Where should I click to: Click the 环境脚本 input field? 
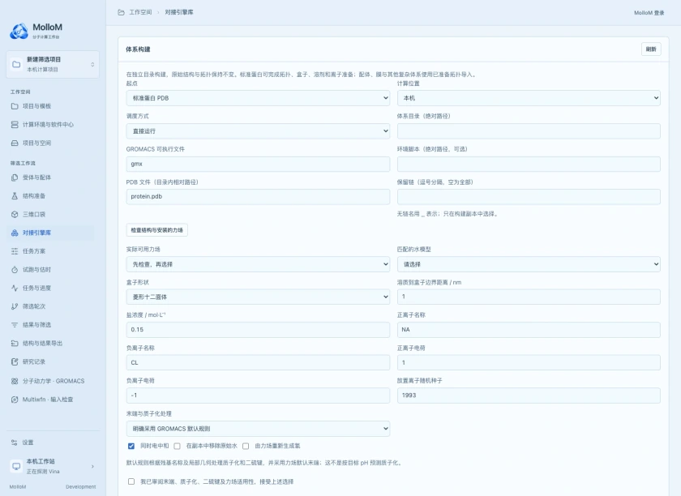point(529,164)
